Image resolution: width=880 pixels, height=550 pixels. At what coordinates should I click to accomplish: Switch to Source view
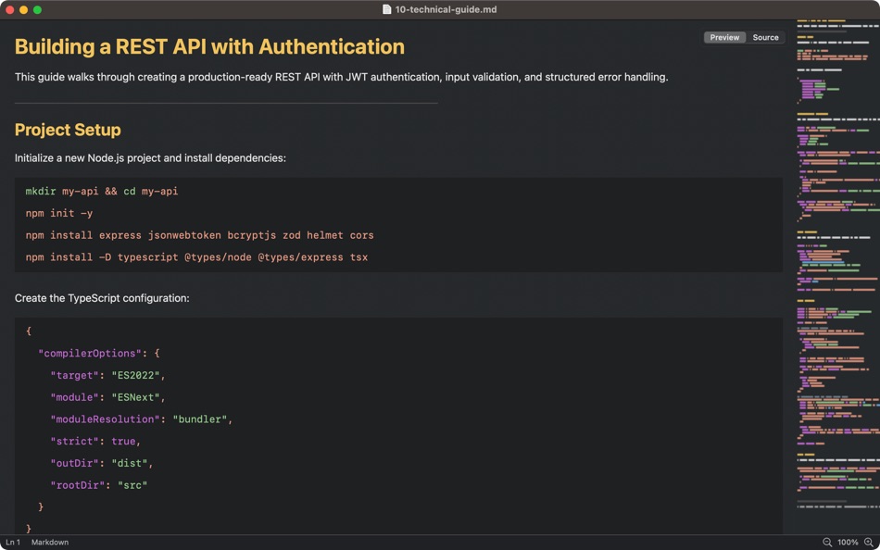pos(765,38)
